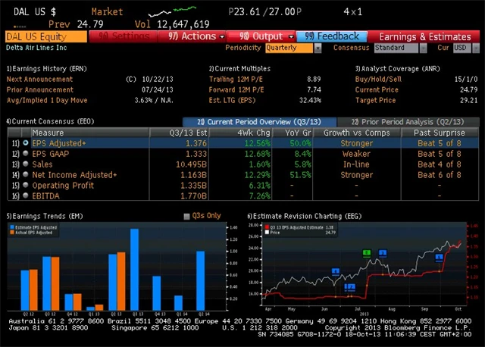Screen dimensions: 485x347
Task: Open the Cur USD currency dropdown
Action: coord(461,48)
